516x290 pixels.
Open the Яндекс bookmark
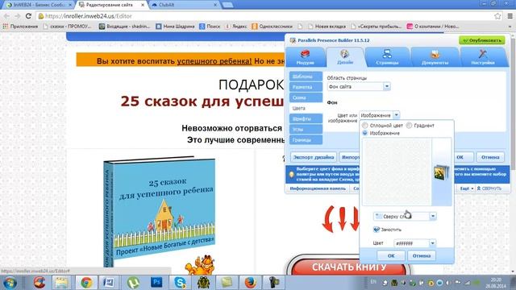(x=236, y=27)
